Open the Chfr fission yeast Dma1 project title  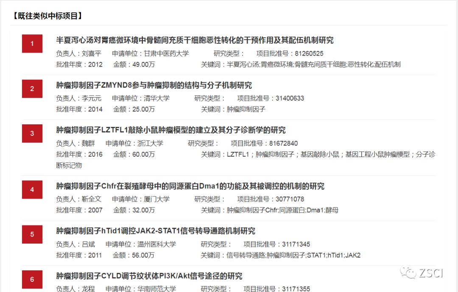[x=190, y=186]
